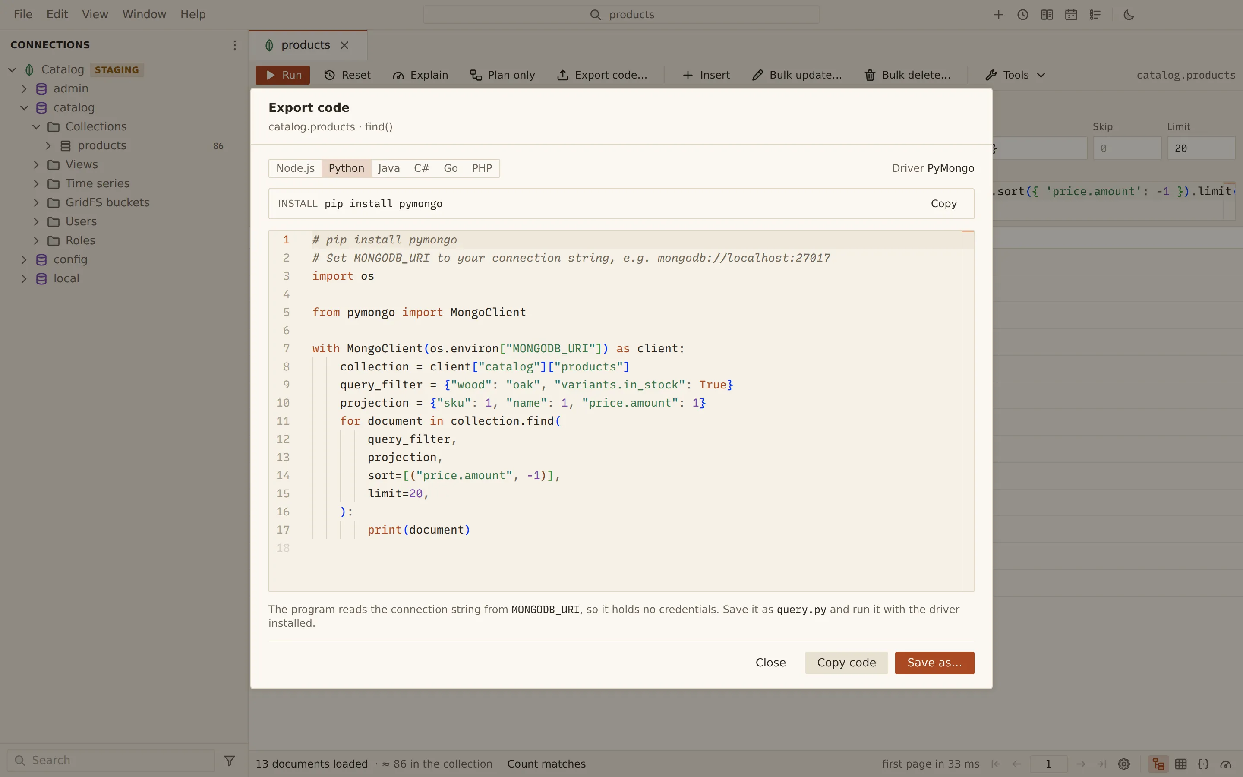Click Explain in the query toolbar
1243x777 pixels.
coord(420,75)
